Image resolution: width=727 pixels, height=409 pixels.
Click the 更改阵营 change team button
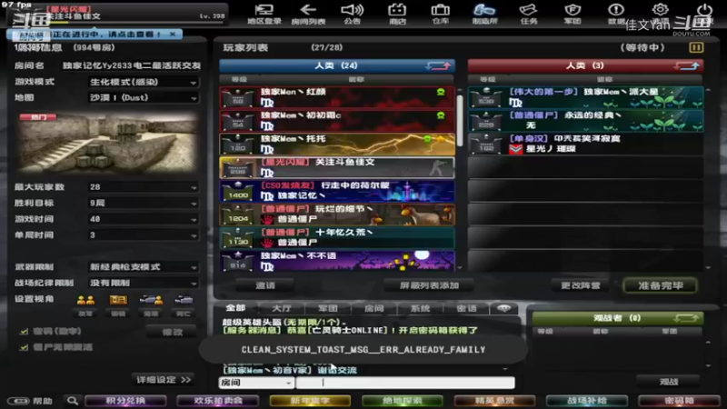581,285
